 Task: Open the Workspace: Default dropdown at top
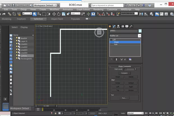pyautogui.click(x=44, y=5)
